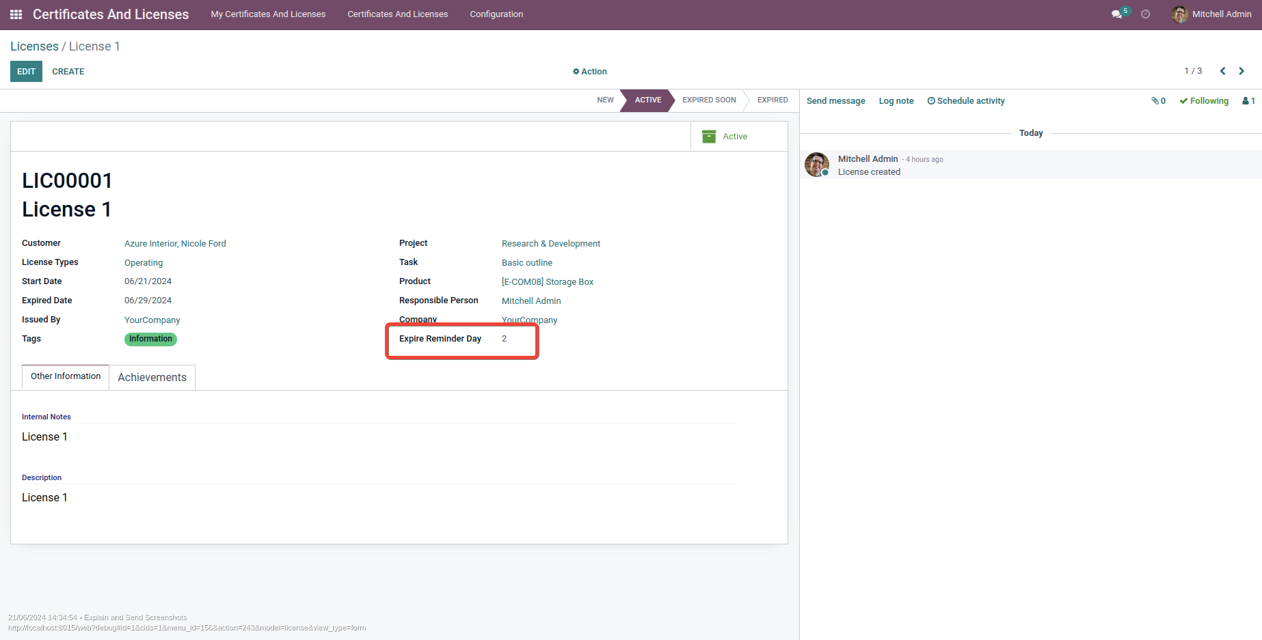Screen dimensions: 1262x640
Task: Go to previous record arrow
Action: [1222, 71]
